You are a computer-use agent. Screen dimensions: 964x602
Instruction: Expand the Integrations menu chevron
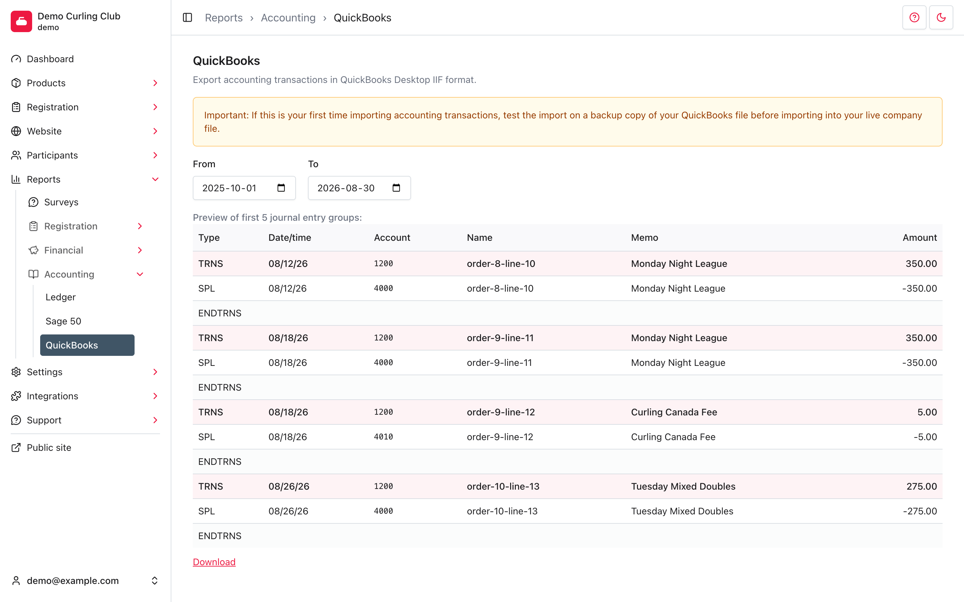pos(155,396)
